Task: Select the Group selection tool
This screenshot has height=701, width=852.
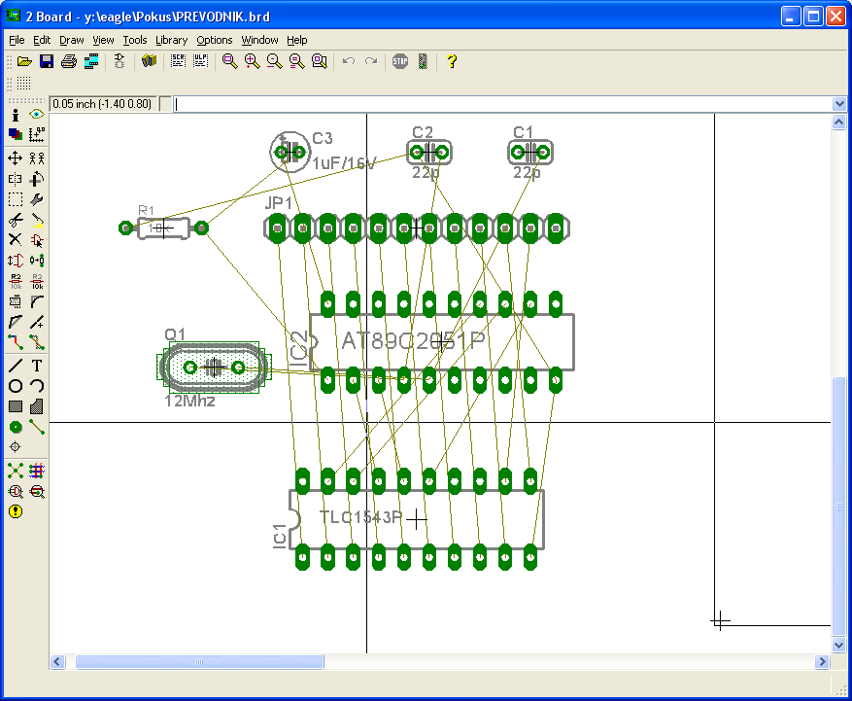Action: tap(16, 199)
